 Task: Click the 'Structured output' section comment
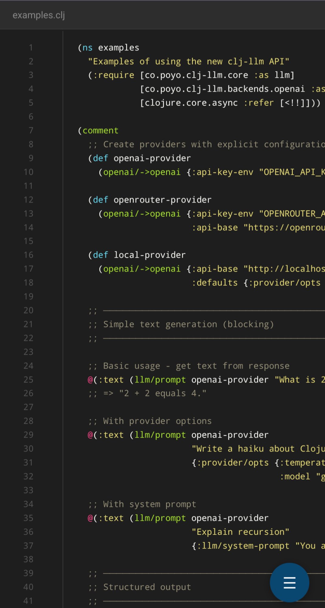tap(147, 587)
